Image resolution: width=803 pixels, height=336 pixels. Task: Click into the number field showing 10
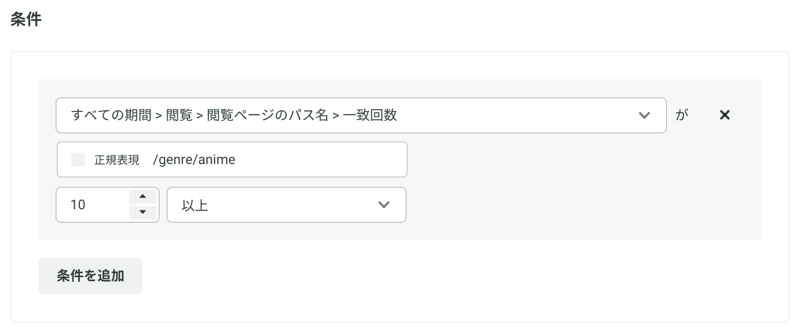tap(93, 205)
